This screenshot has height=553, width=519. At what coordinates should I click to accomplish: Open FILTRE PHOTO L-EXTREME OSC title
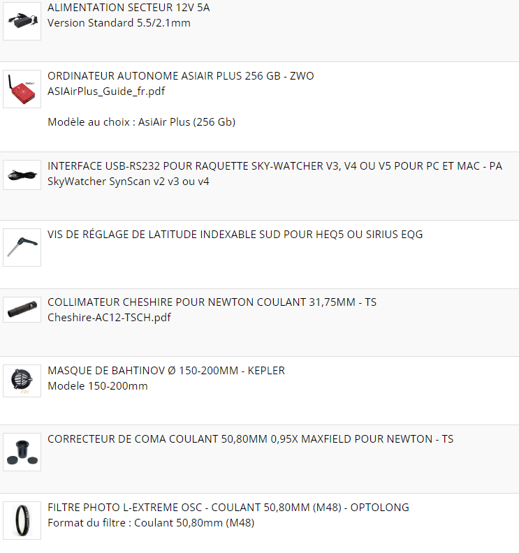point(228,508)
